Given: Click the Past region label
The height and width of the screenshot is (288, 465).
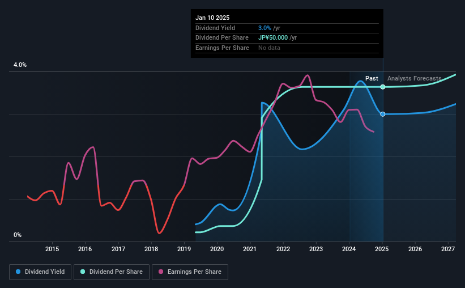Looking at the screenshot, I should [372, 78].
